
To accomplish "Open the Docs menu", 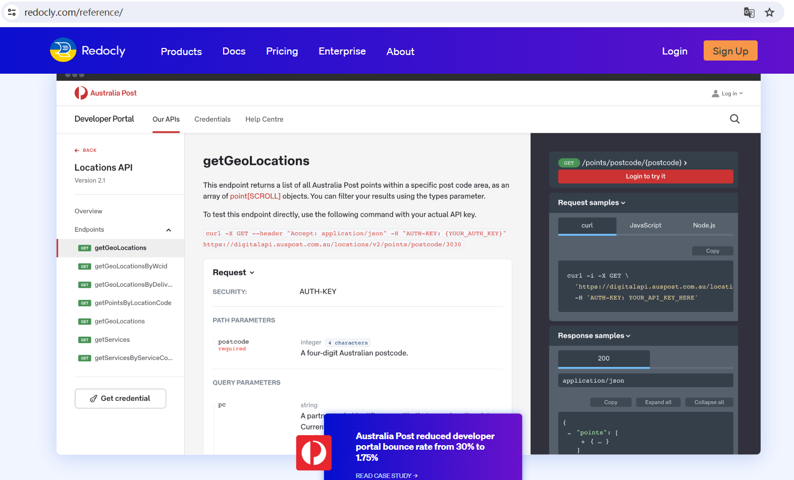I will click(x=234, y=51).
